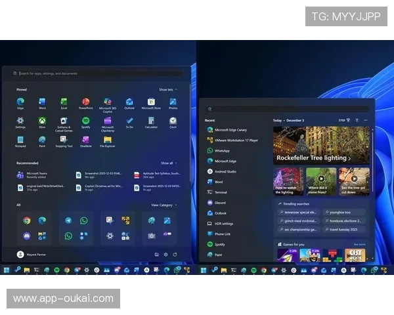394x315 pixels.
Task: Select Android Studio in Recent list
Action: pos(225,171)
